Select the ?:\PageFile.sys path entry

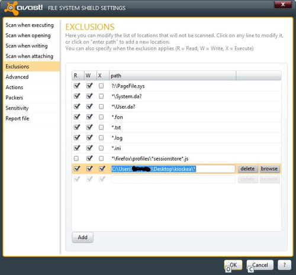[x=128, y=86]
